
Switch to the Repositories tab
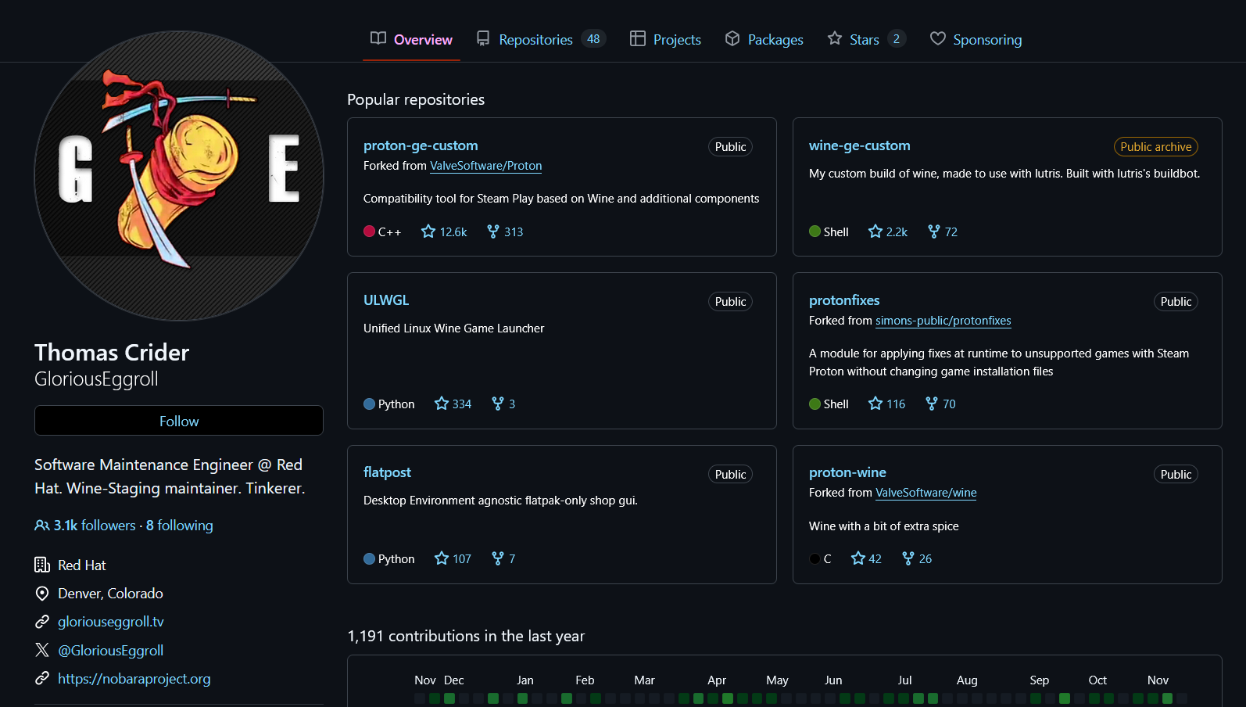(x=541, y=39)
